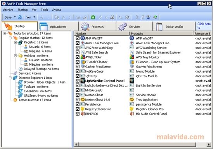Open the Ver toolbar dropdown arrow

(34, 17)
